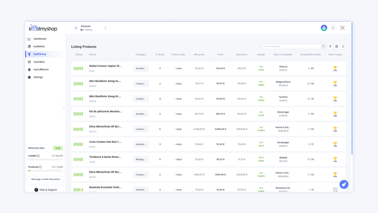This screenshot has width=378, height=213.
Task: Open notifications bell
Action: tap(333, 28)
